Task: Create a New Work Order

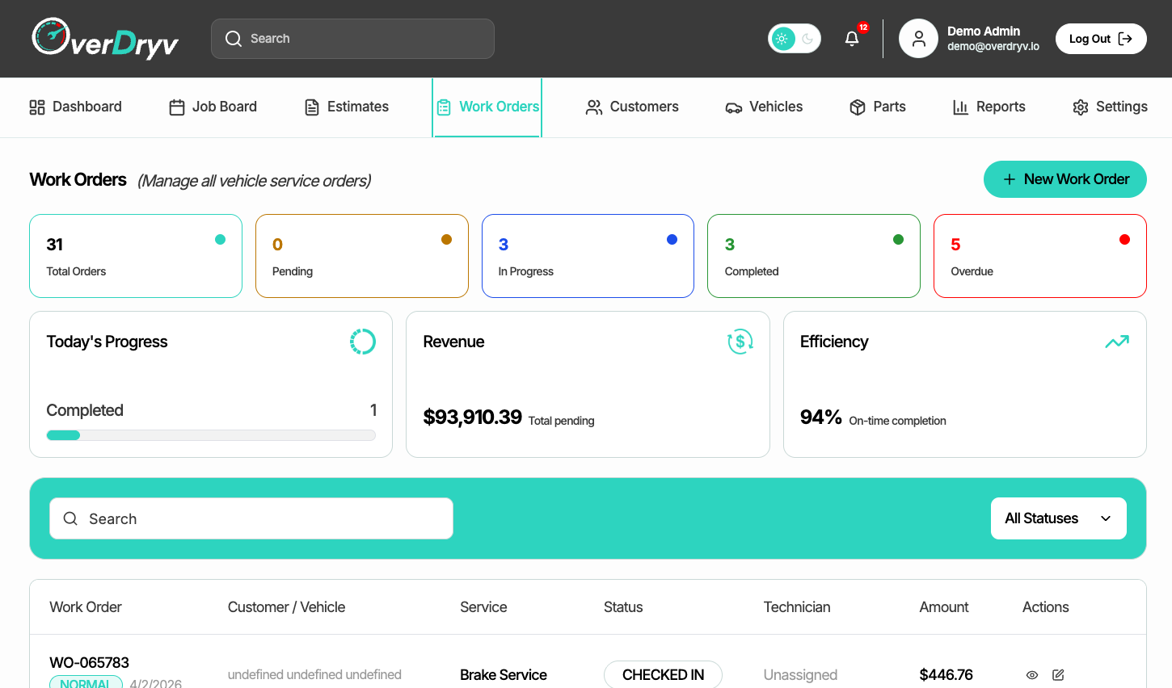Action: pyautogui.click(x=1065, y=179)
